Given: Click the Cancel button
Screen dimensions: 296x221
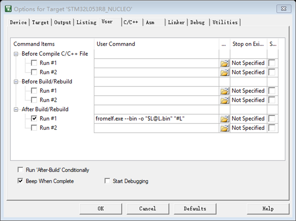Looking at the screenshot, I should [148, 209].
